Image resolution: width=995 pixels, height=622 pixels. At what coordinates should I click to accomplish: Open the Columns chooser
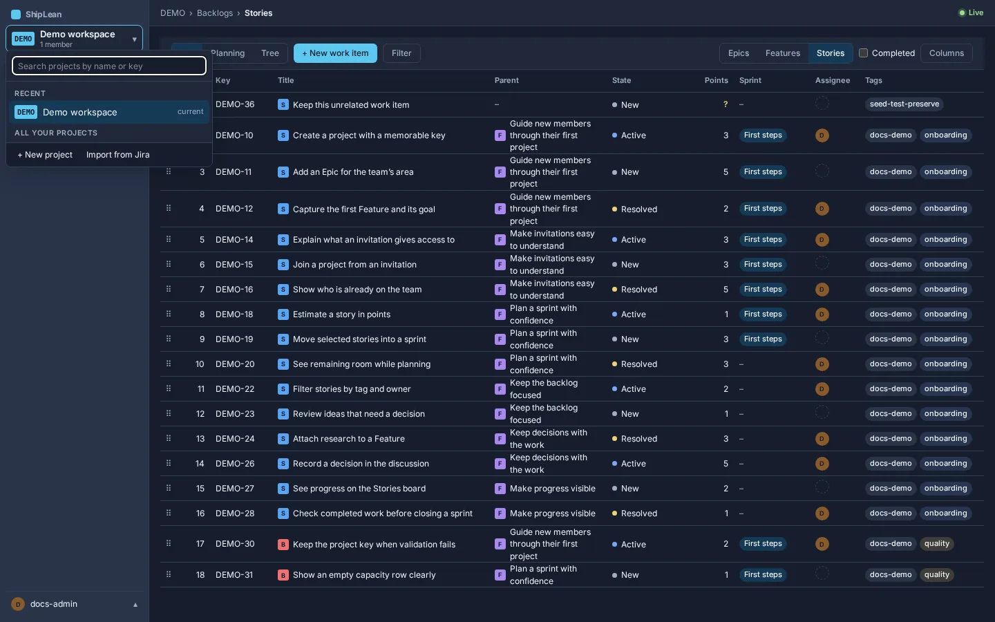click(x=947, y=53)
